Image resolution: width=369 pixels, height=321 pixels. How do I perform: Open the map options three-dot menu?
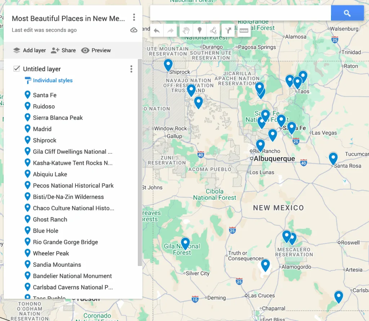tap(134, 17)
